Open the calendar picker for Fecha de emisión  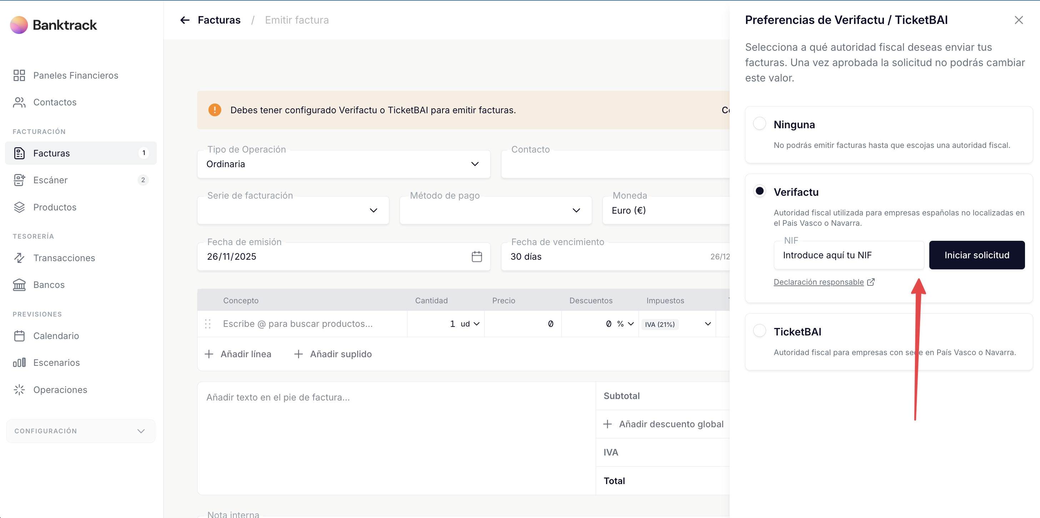pyautogui.click(x=476, y=256)
